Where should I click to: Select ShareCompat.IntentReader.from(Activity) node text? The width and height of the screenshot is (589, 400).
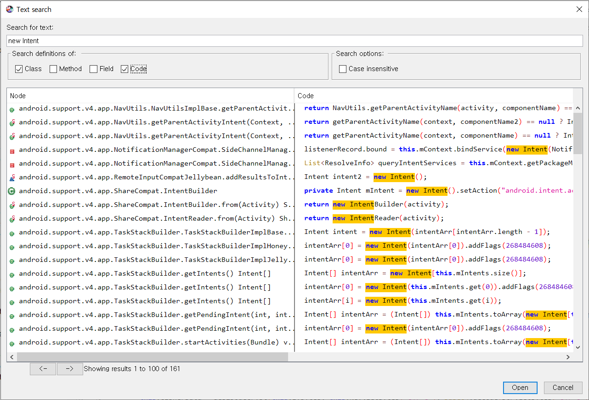[157, 218]
